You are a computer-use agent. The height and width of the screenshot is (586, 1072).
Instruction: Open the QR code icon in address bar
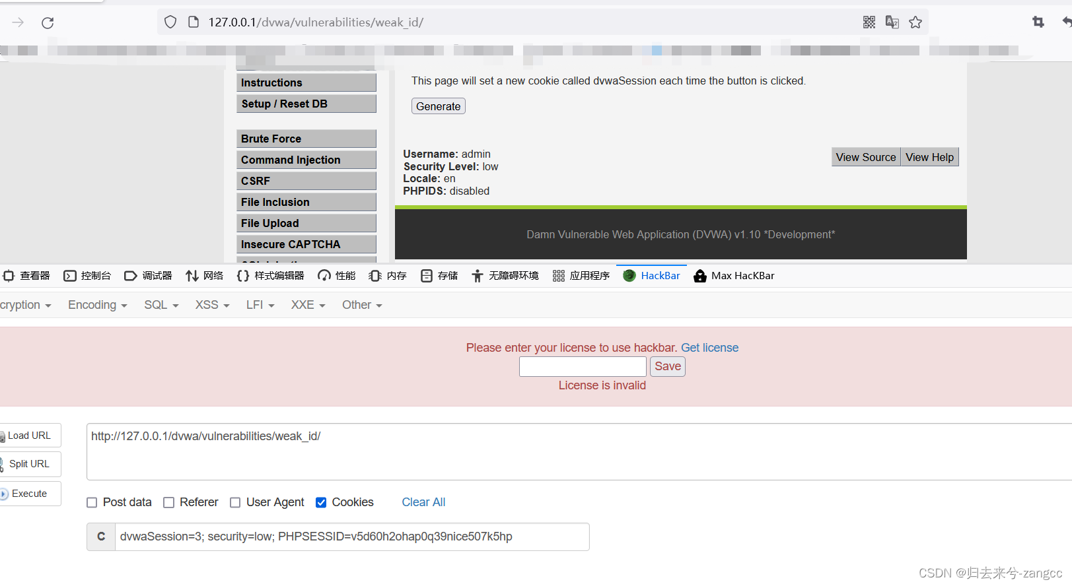(869, 22)
